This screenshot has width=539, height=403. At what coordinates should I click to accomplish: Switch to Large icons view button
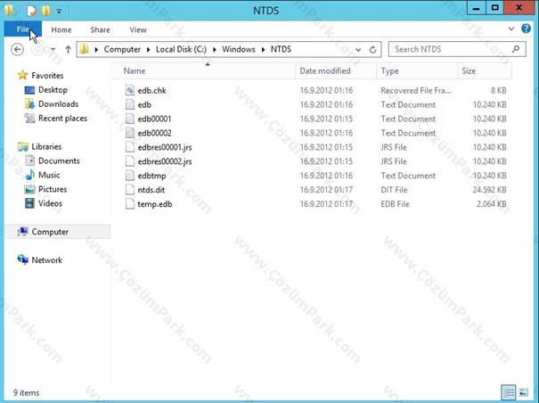tap(524, 392)
